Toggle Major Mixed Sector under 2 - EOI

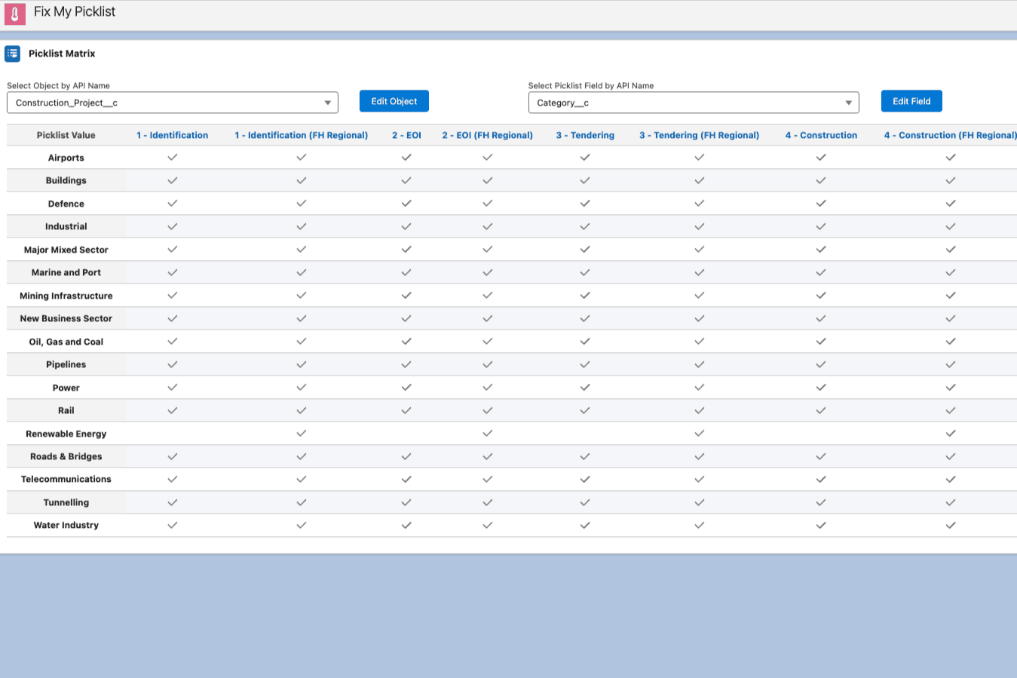tap(406, 249)
